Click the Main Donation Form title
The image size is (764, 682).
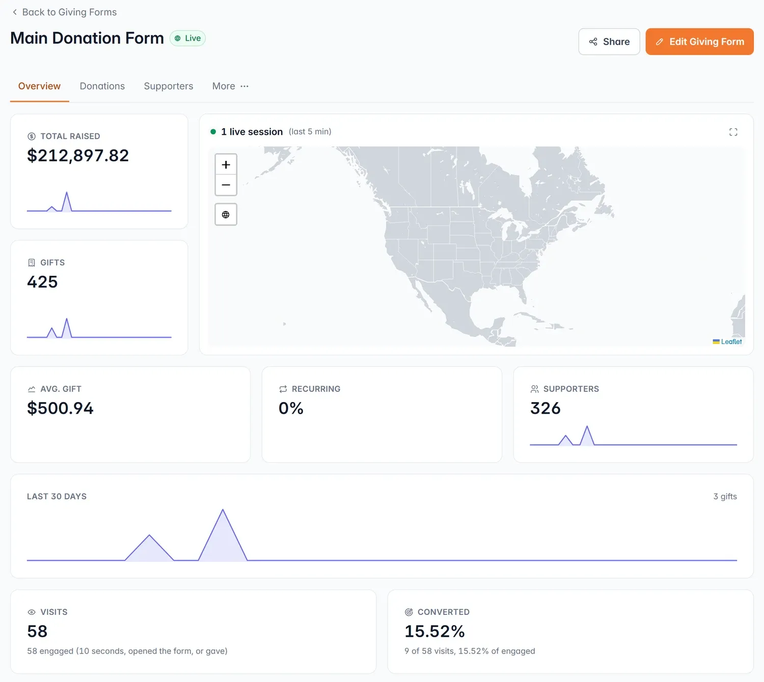87,38
